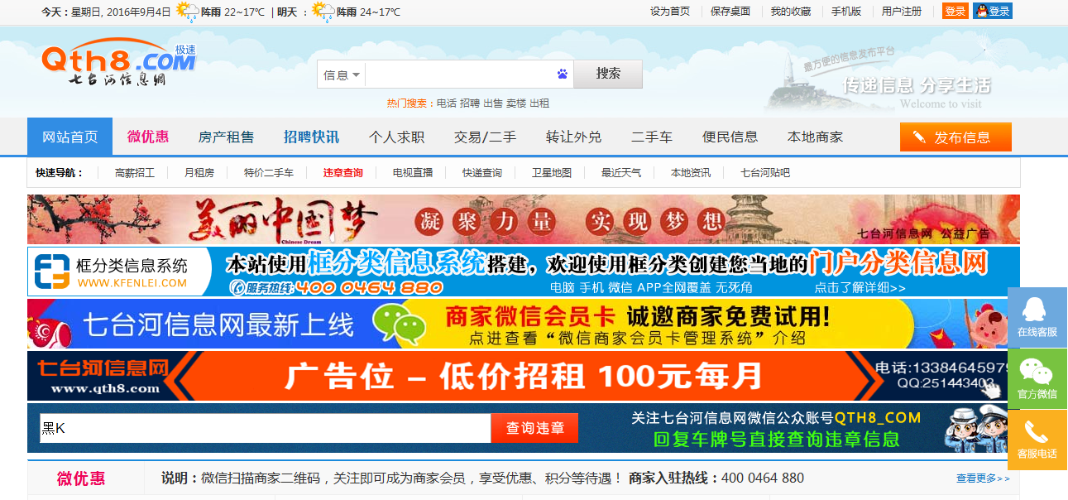Click the 搜索 search button
Image resolution: width=1068 pixels, height=500 pixels.
[x=608, y=74]
